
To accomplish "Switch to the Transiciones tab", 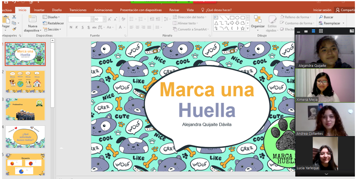I will tap(78, 10).
